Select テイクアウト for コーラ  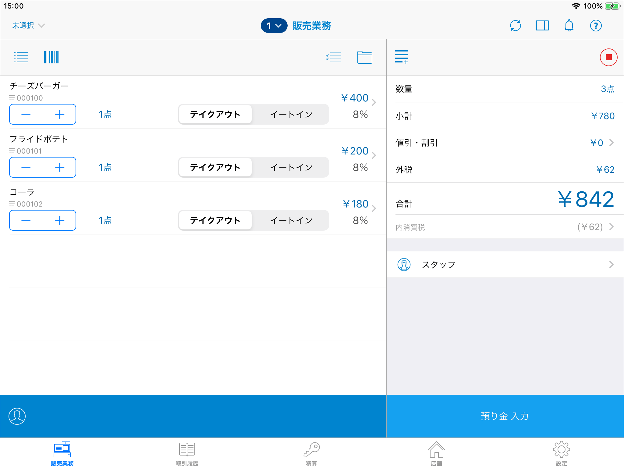coord(215,220)
